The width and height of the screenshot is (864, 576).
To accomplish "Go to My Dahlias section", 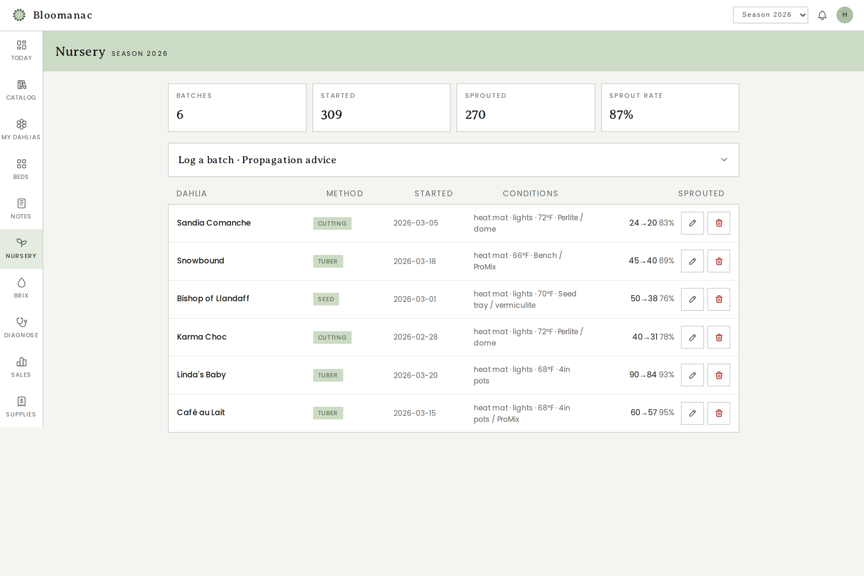I will (21, 130).
